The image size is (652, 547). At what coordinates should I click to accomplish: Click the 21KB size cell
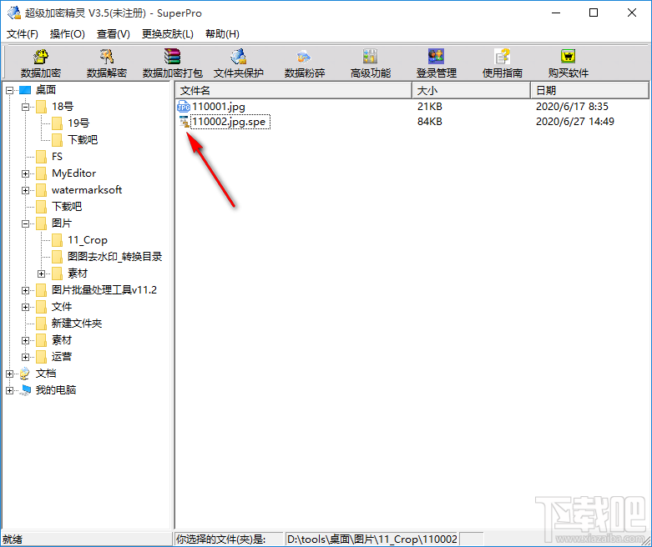tap(430, 107)
